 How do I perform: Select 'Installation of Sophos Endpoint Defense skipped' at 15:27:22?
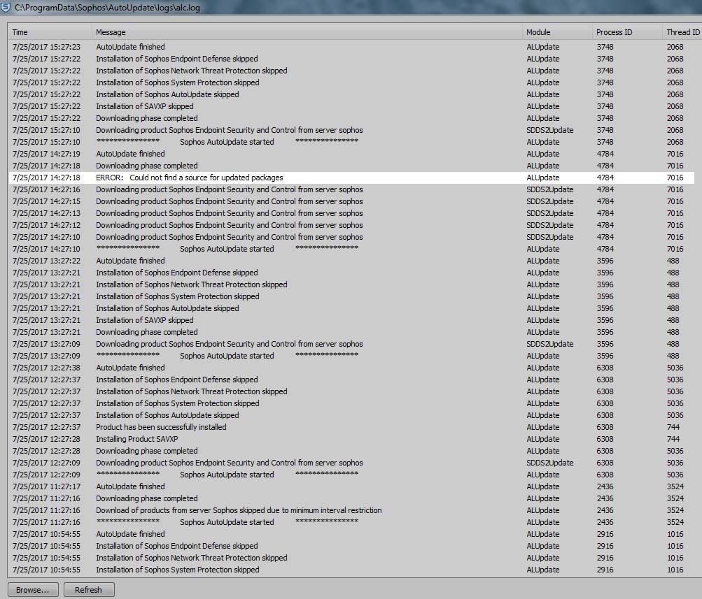351,59
